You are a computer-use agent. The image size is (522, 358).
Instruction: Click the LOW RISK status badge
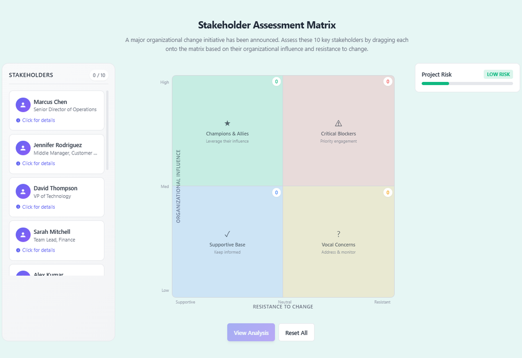pyautogui.click(x=498, y=74)
